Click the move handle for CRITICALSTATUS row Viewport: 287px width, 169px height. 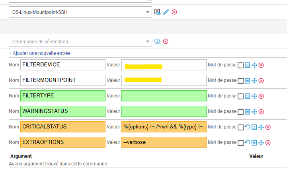click(261, 127)
